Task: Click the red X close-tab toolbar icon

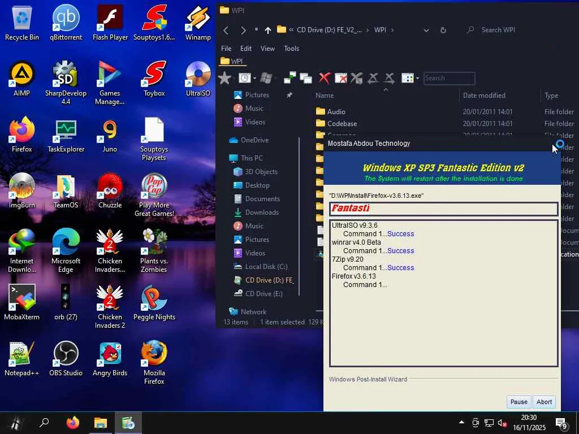Action: 325,78
